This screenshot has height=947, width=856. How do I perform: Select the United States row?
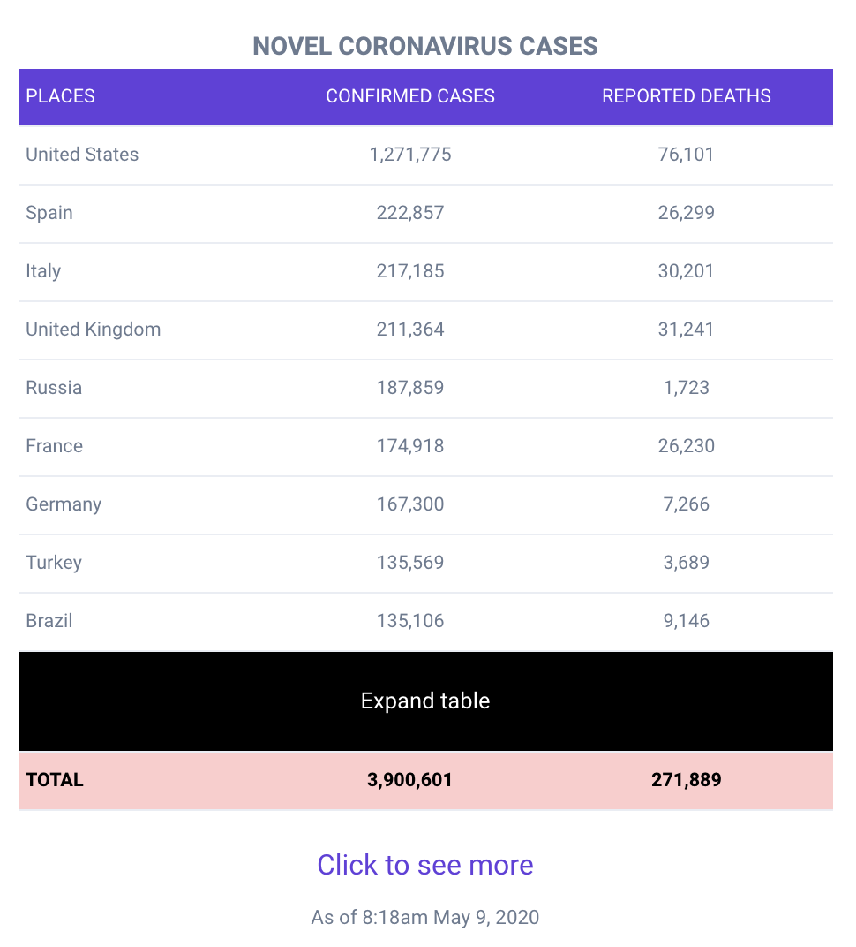pyautogui.click(x=426, y=155)
